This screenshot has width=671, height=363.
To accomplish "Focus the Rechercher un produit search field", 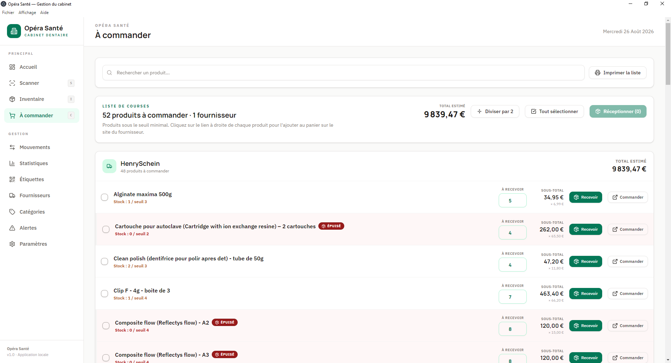I will (343, 73).
